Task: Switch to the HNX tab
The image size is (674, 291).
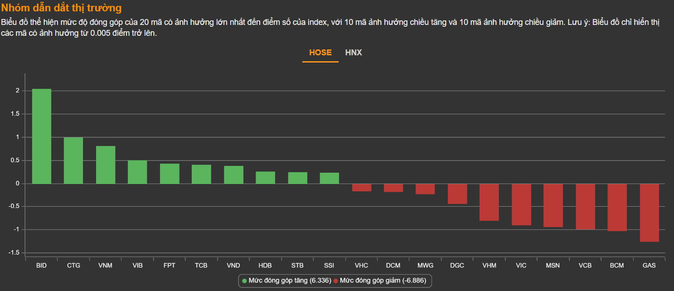Action: (354, 53)
